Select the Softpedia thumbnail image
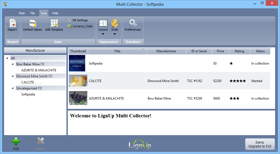 (77, 63)
